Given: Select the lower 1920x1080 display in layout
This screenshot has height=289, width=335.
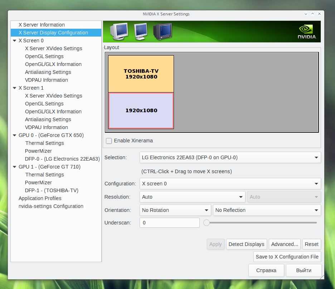Looking at the screenshot, I should [x=141, y=111].
